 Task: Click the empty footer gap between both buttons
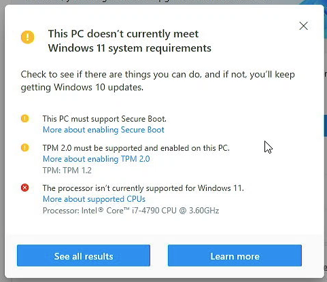pos(159,255)
